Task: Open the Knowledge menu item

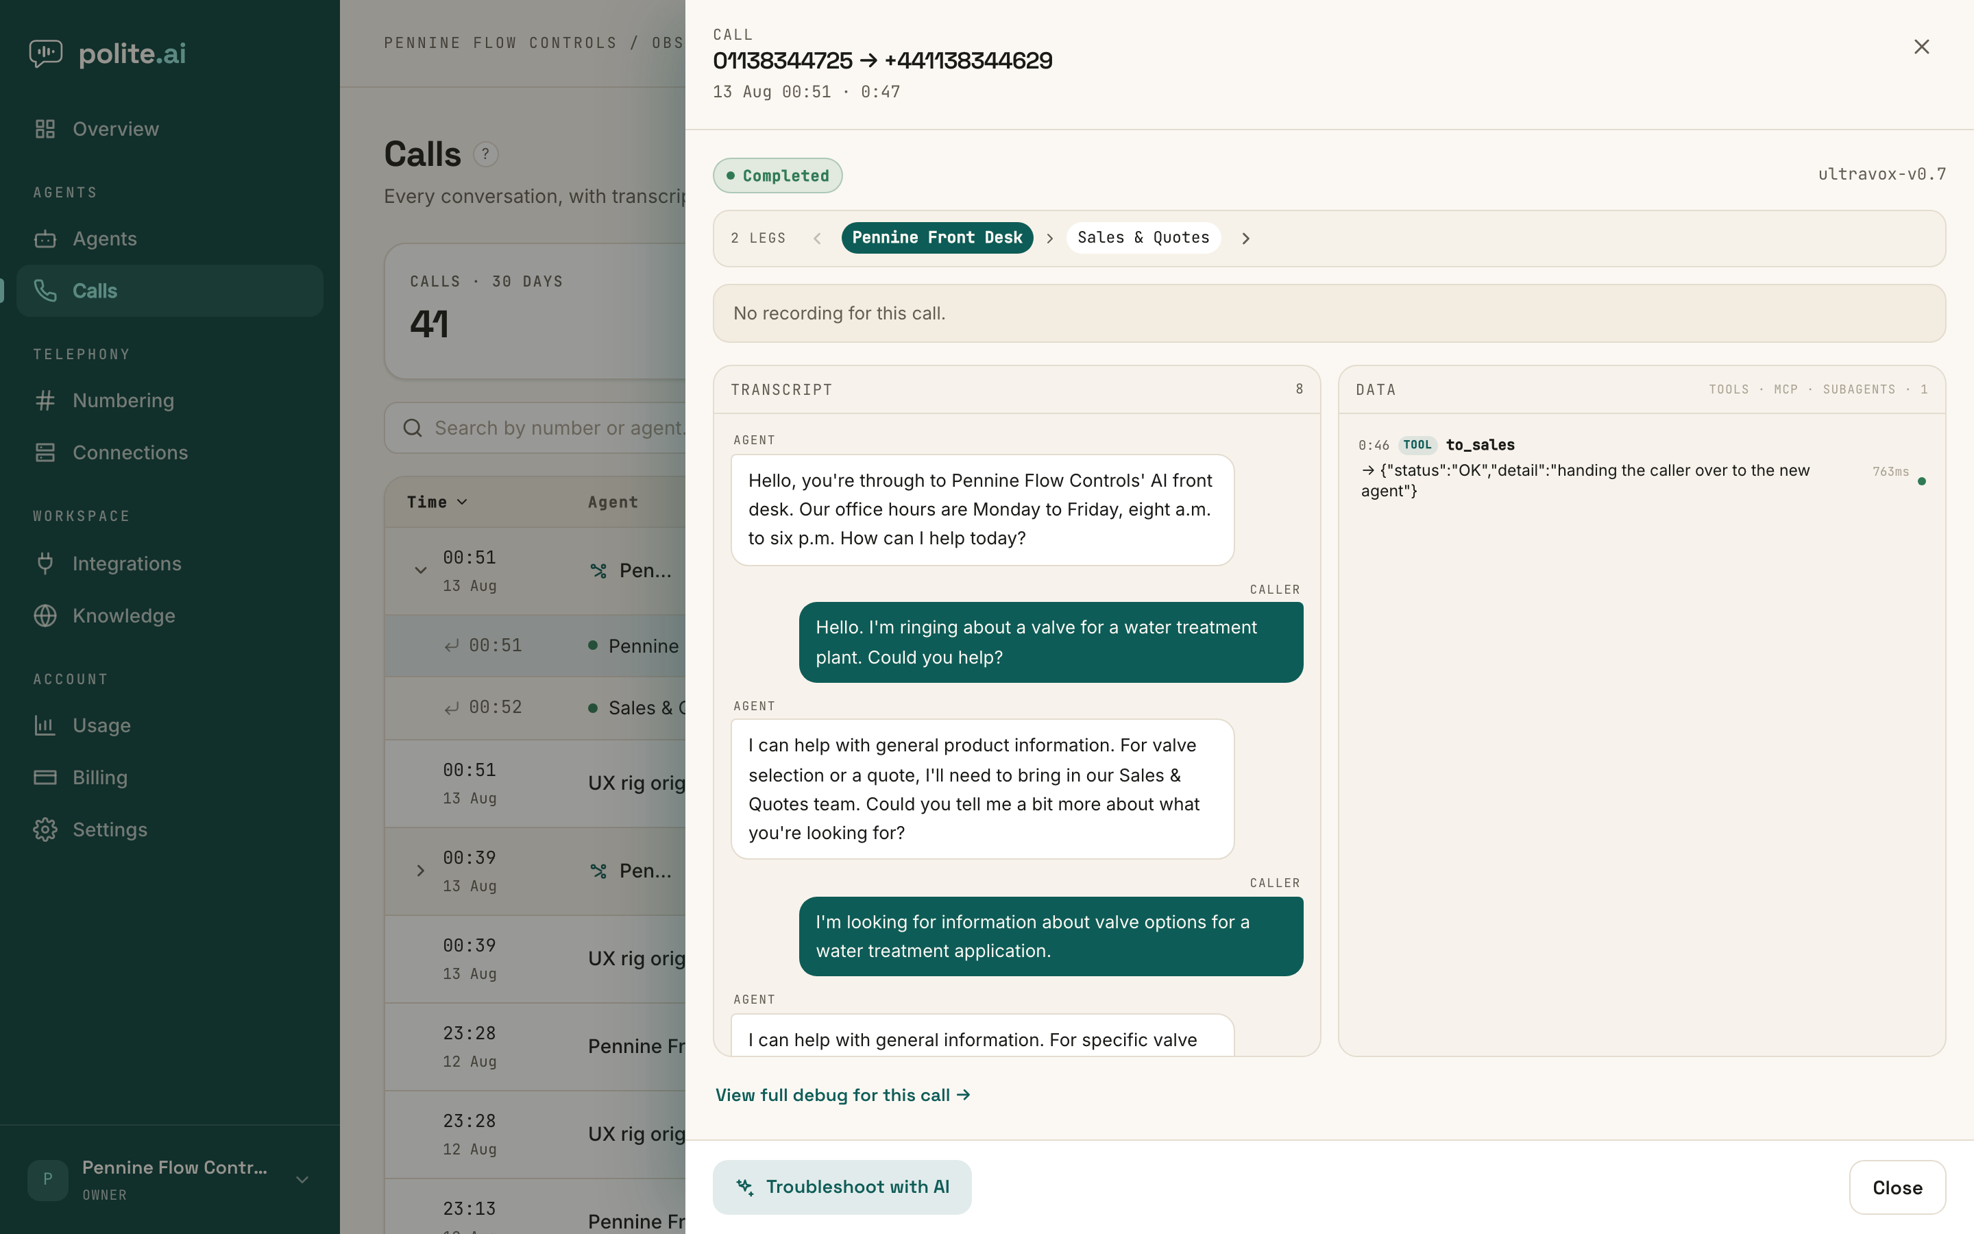Action: point(170,616)
